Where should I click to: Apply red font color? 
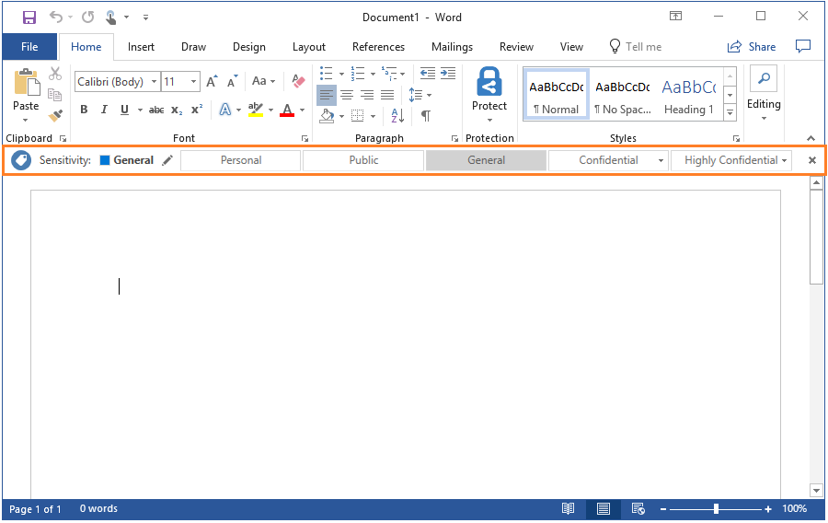pos(287,110)
